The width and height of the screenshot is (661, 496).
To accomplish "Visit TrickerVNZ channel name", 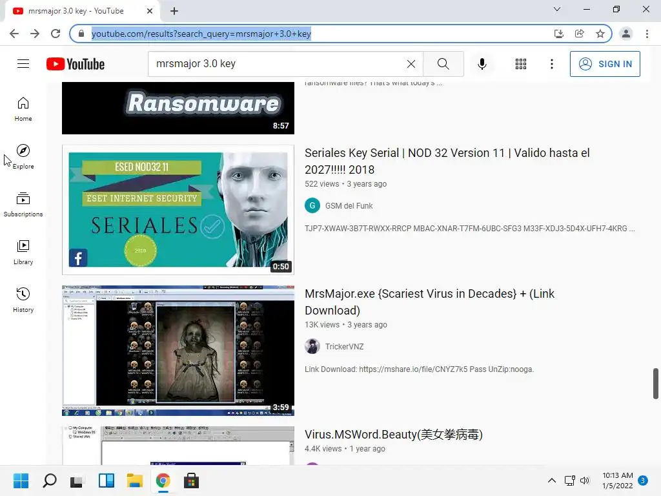I will 345,347.
